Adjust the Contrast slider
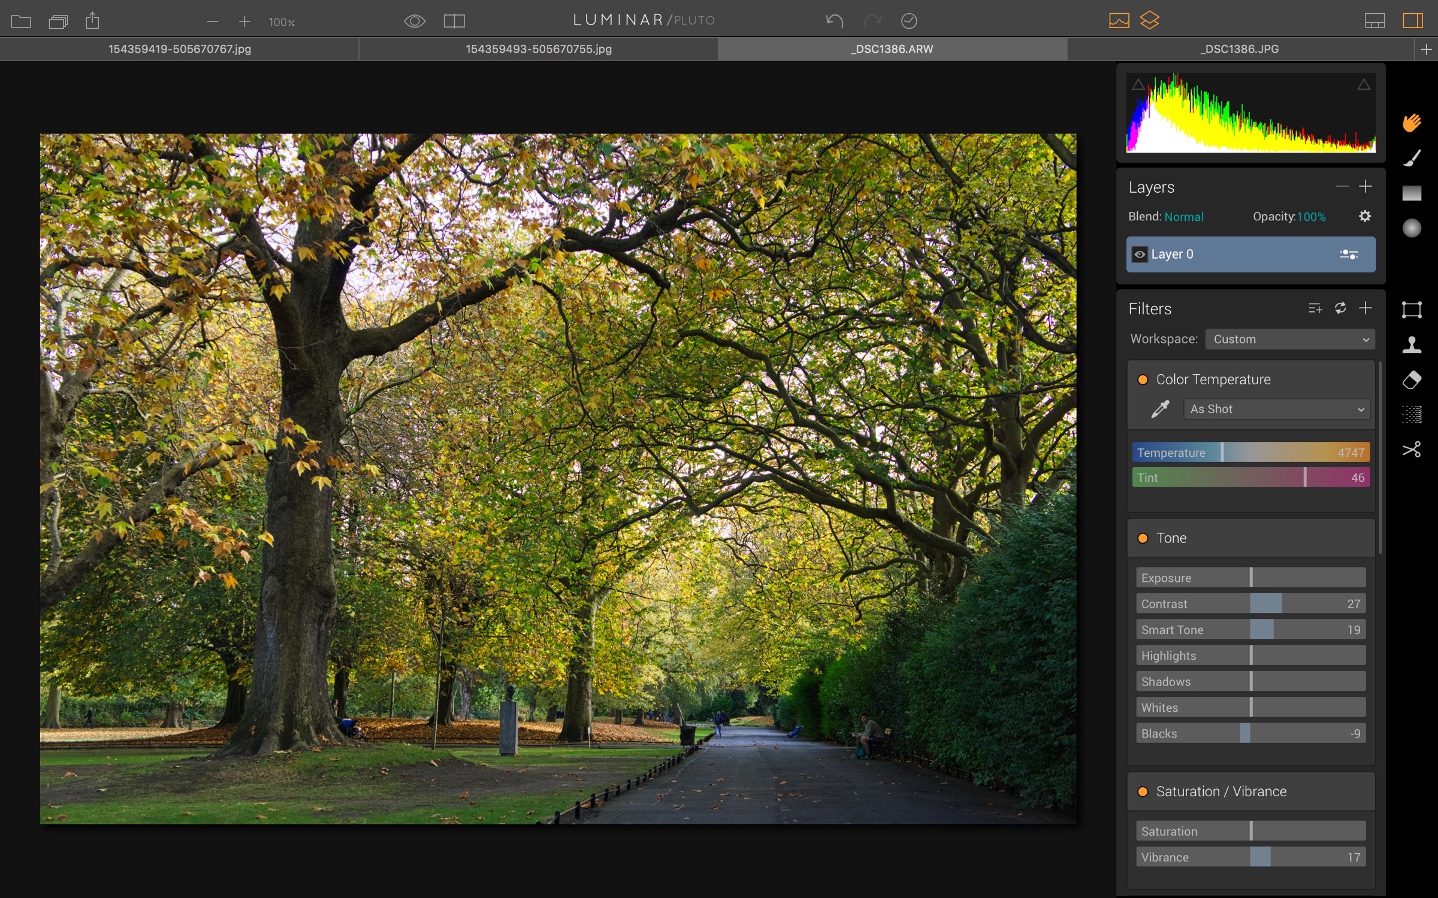Screen dimensions: 1438x898 coord(1251,604)
